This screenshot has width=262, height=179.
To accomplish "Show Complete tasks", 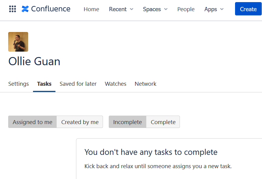I will [163, 122].
